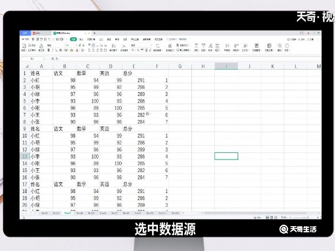Click cell E8 with value 284

tap(134, 122)
